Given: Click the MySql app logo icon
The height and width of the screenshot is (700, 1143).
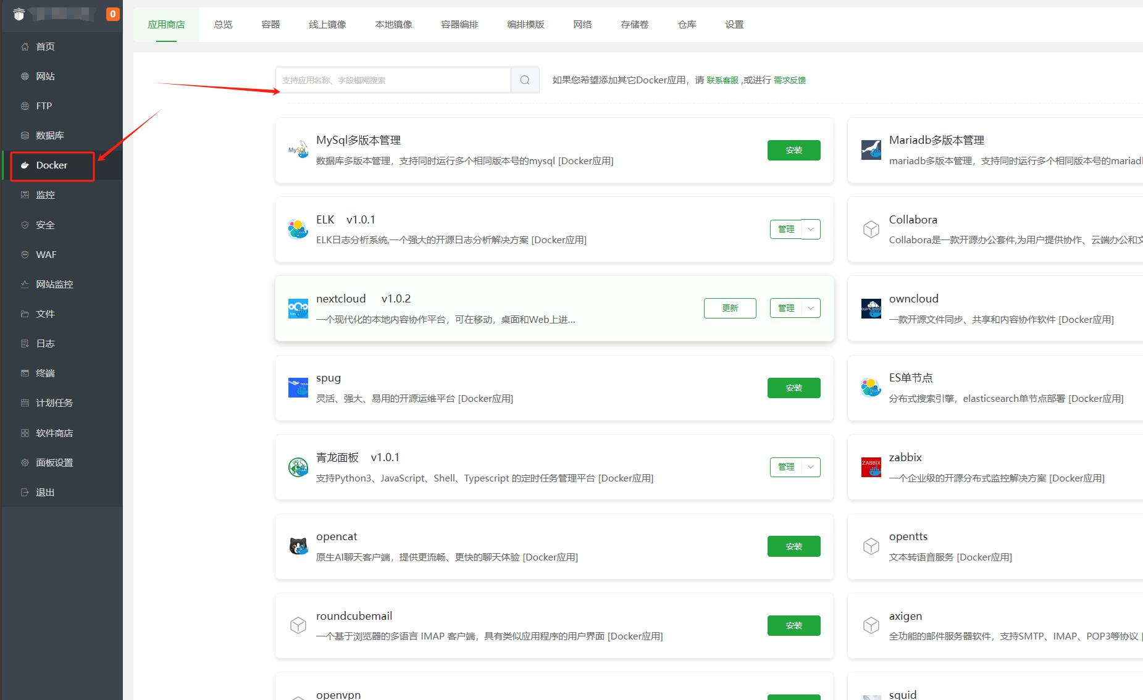Looking at the screenshot, I should tap(298, 150).
